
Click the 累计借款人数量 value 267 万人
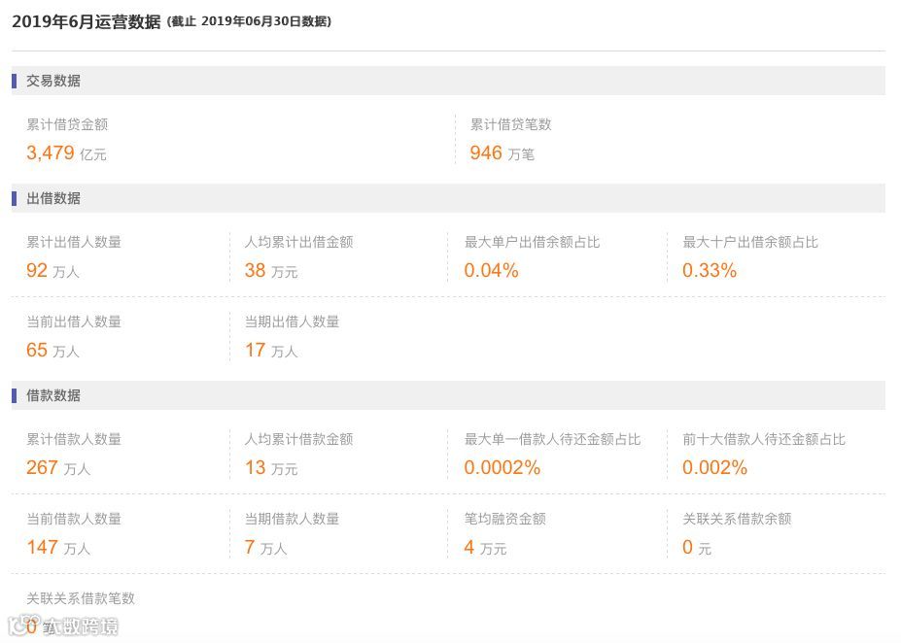tap(57, 468)
